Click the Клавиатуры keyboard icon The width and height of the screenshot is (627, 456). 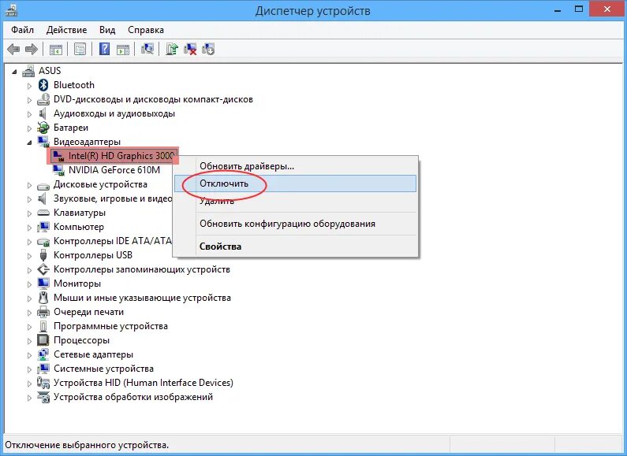[43, 213]
